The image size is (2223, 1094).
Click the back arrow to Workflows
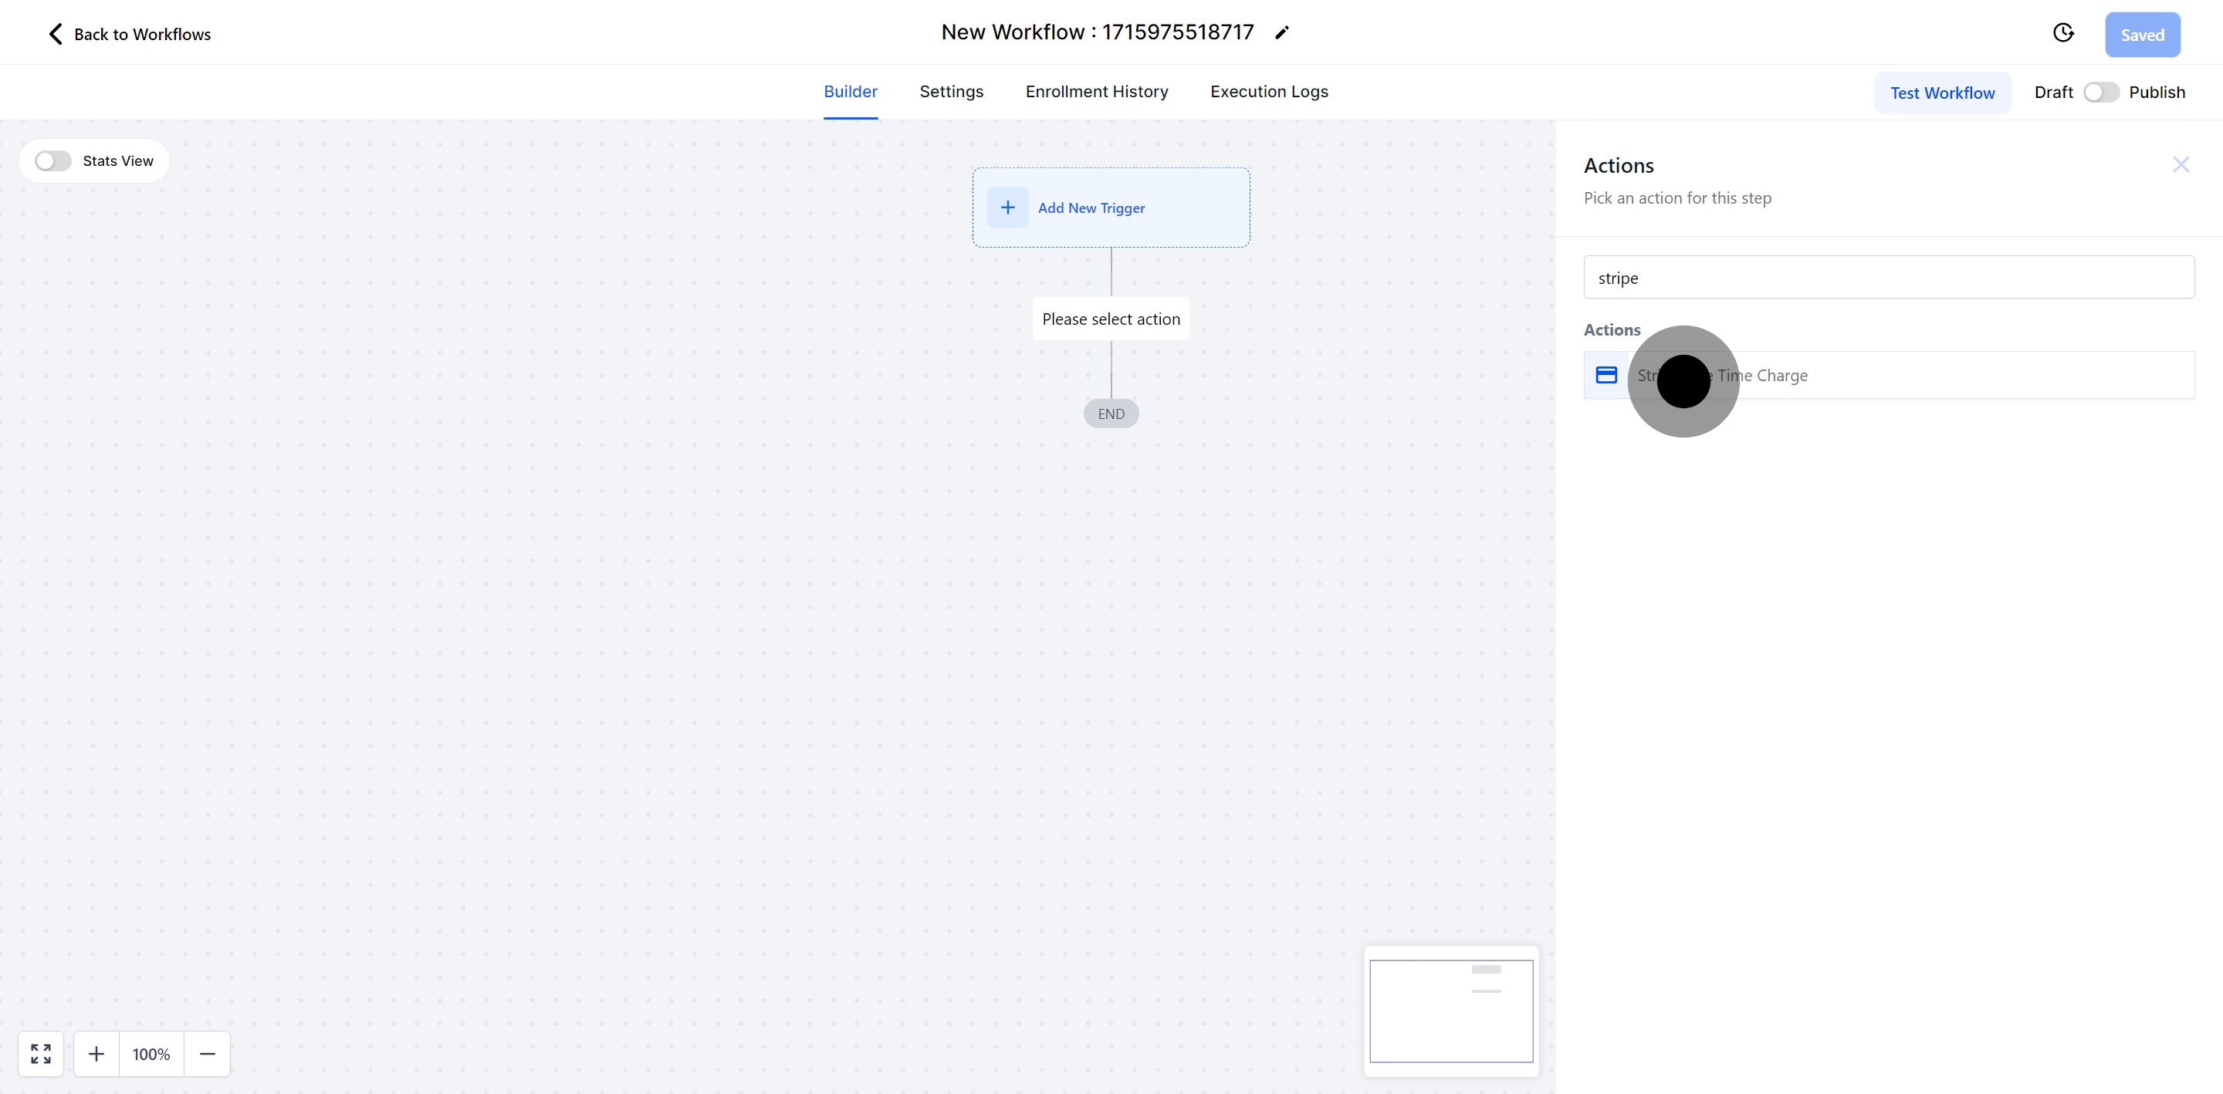coord(56,35)
